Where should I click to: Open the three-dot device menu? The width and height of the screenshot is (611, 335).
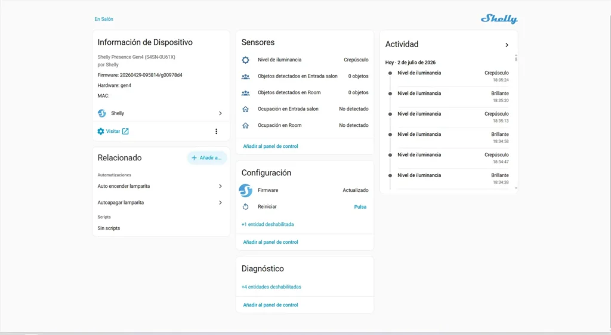tap(216, 132)
